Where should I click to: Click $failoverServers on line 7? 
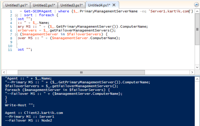click(x=84, y=34)
